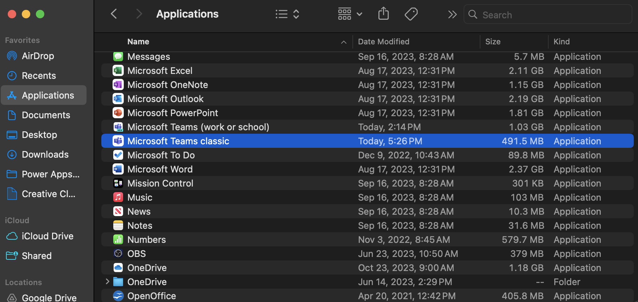Open Power Apps folder in sidebar
This screenshot has height=302, width=638.
pos(44,174)
